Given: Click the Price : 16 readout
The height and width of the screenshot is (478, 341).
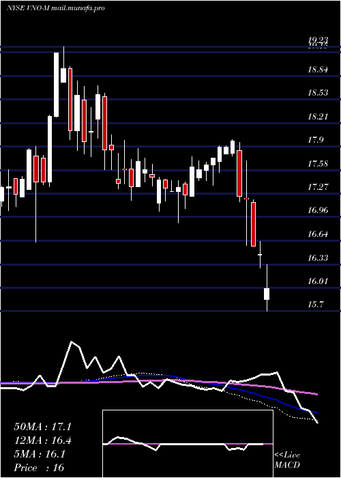Looking at the screenshot, I should pyautogui.click(x=40, y=468).
